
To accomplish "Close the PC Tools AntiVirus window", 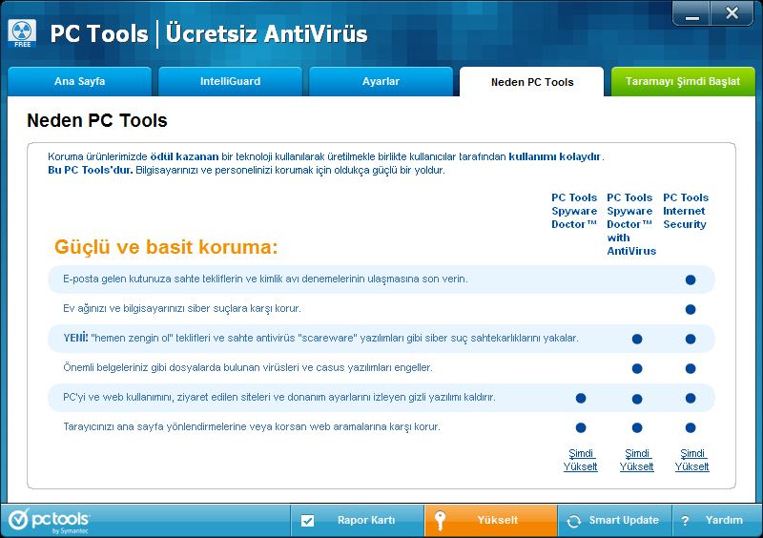I will tap(732, 13).
